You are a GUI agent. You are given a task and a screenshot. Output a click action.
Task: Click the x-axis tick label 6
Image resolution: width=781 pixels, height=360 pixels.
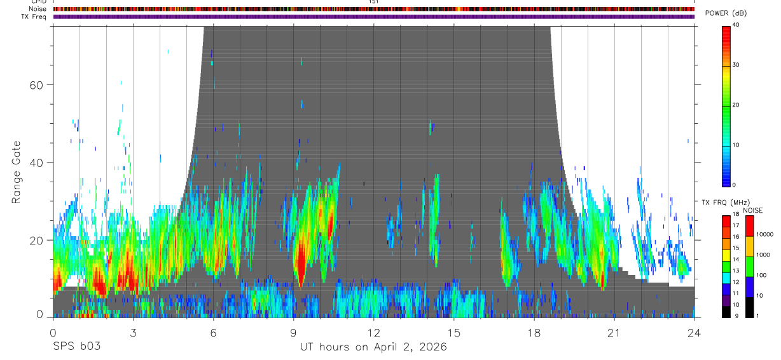point(213,333)
